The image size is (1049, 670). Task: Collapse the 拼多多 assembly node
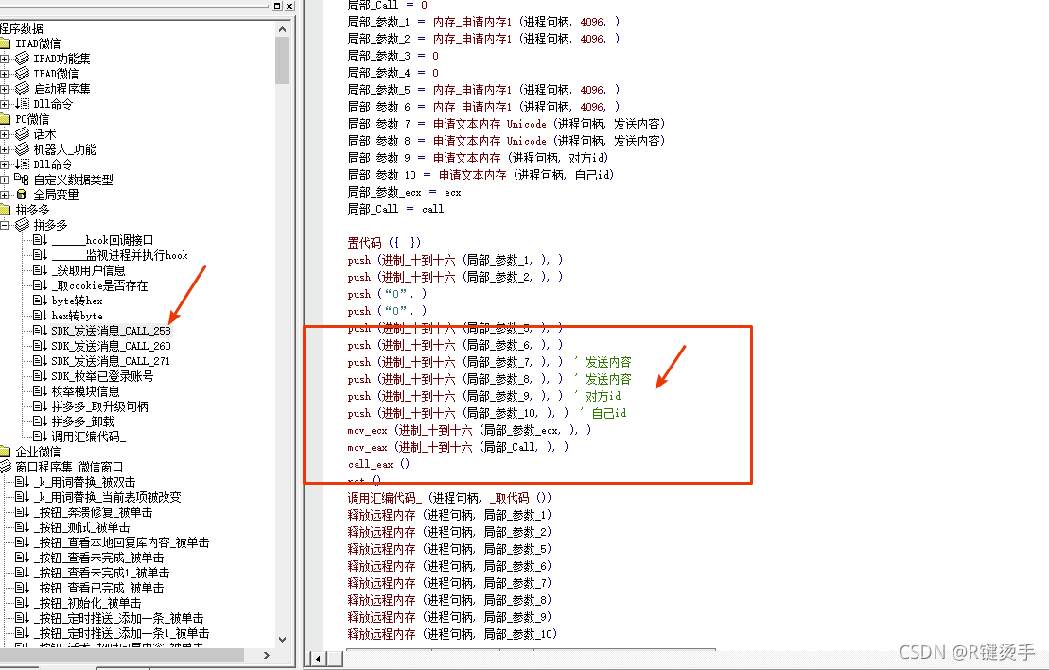coord(4,225)
